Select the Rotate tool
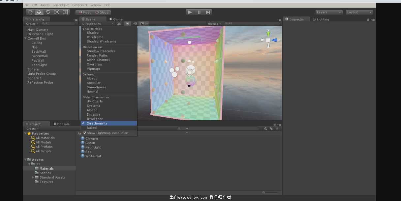 48,12
